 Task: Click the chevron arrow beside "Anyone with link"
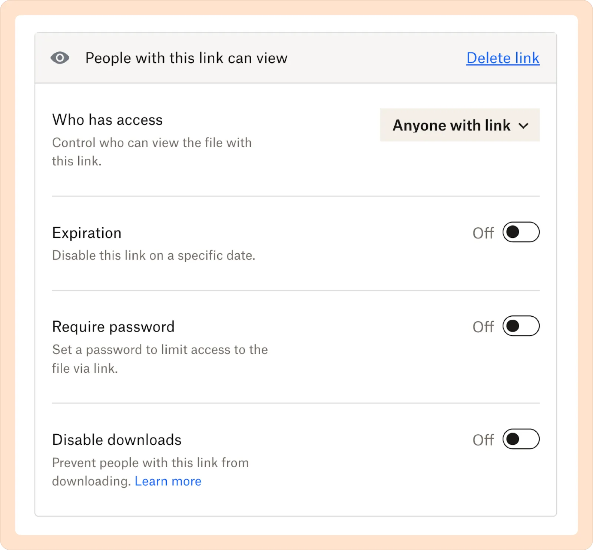pos(523,126)
